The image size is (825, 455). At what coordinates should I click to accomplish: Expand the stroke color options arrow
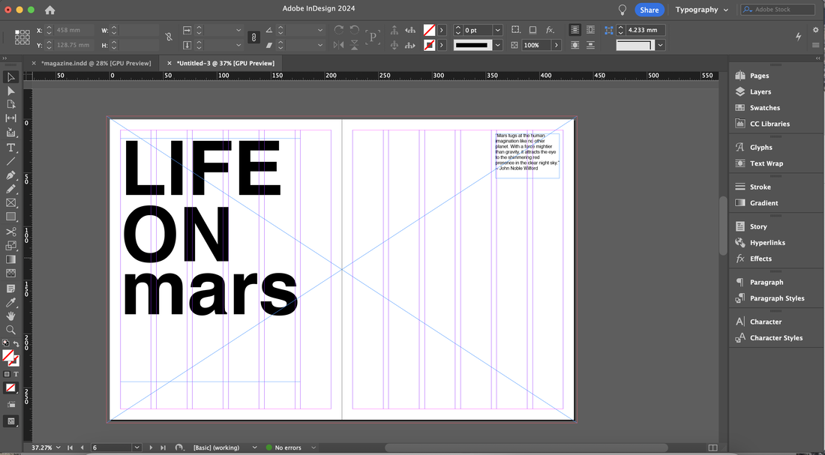[442, 45]
